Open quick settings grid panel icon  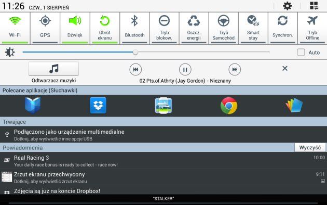point(314,6)
